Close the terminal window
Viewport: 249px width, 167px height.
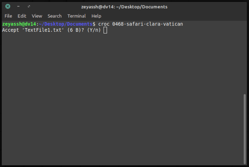(8, 6)
